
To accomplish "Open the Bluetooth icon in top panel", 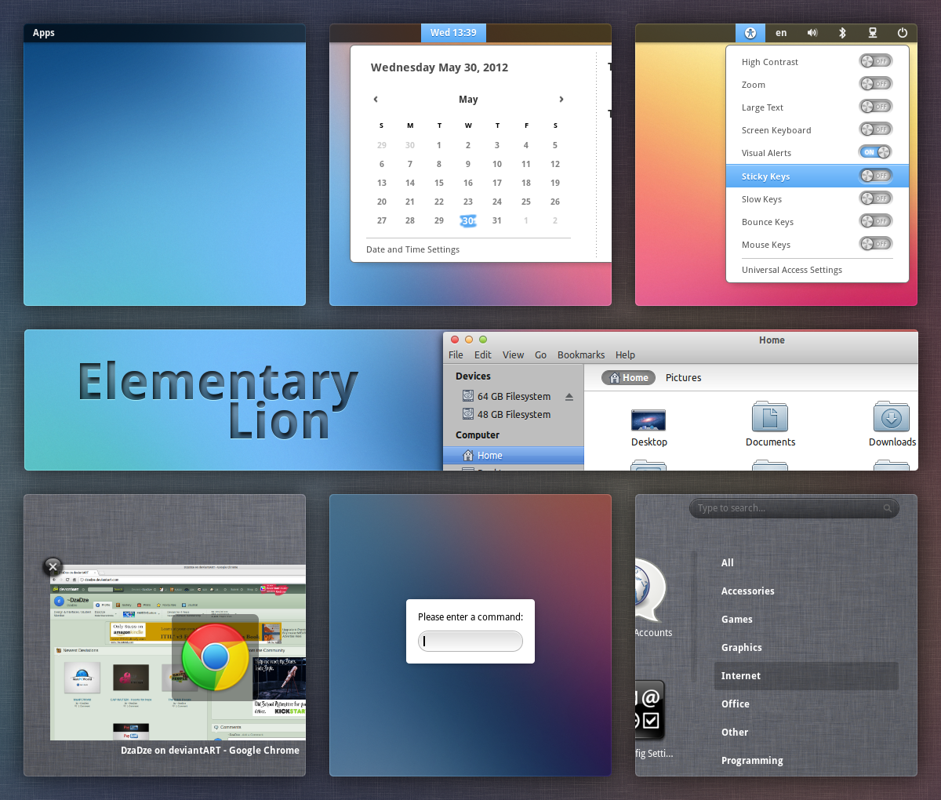I will click(x=842, y=33).
